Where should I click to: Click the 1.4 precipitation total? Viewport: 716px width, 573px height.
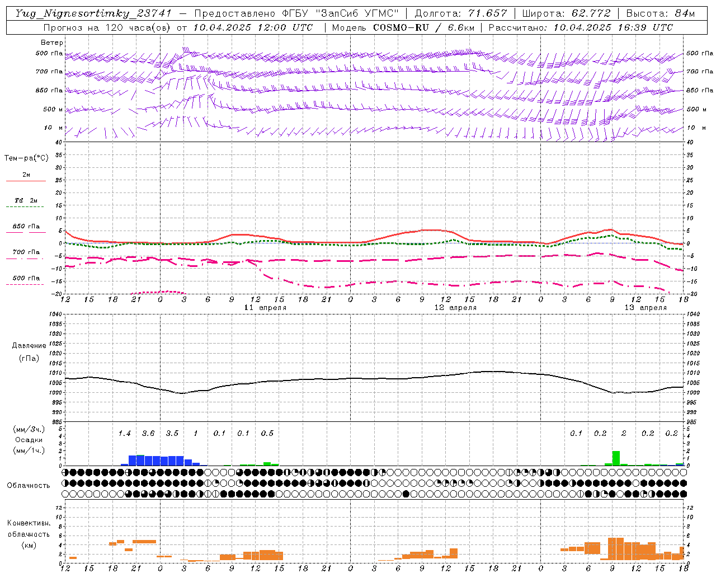124,433
